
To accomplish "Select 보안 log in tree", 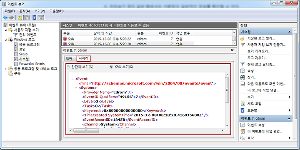I will pos(22,49).
